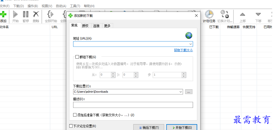The height and width of the screenshot is (130, 273).
Task: Expand the download location dropdown arrow
Action: coord(181,92)
